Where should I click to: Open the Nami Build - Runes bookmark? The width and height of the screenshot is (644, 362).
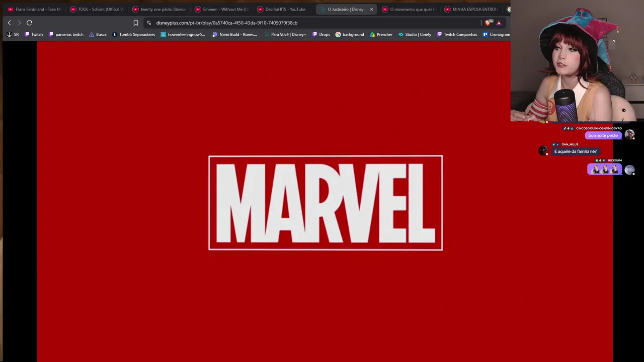(x=234, y=35)
